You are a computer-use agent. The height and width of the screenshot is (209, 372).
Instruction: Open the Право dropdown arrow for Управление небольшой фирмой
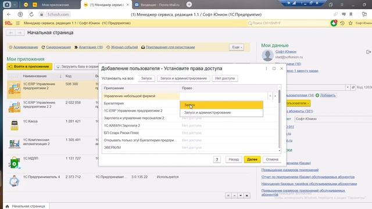click(x=270, y=96)
